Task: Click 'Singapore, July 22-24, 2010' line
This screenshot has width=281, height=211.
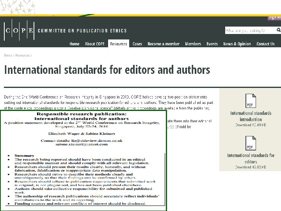Action: (82, 127)
